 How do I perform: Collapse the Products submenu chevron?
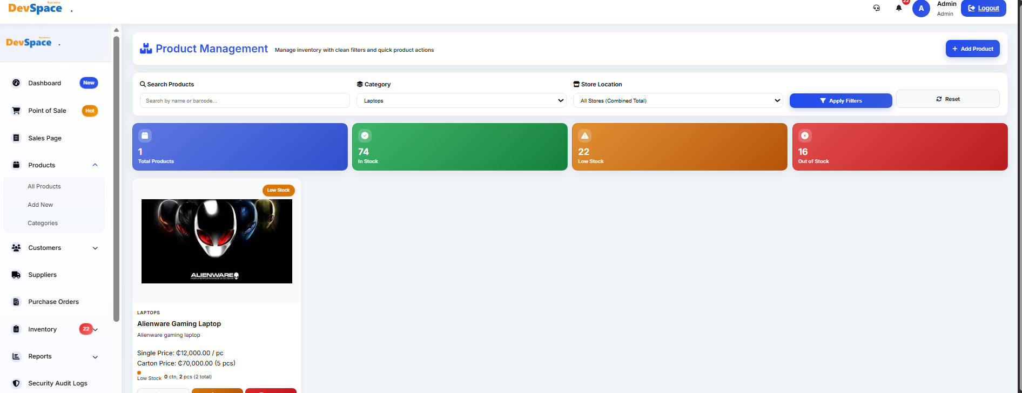click(95, 165)
